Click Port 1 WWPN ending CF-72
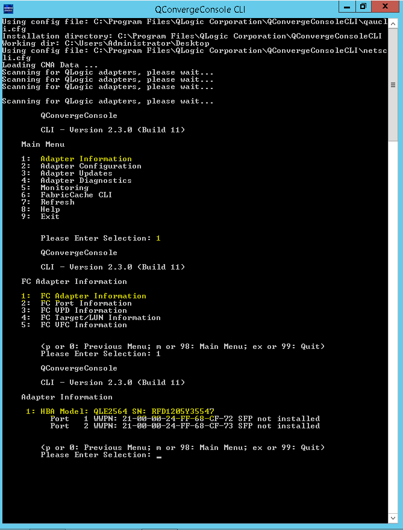The width and height of the screenshot is (403, 530). pyautogui.click(x=185, y=419)
